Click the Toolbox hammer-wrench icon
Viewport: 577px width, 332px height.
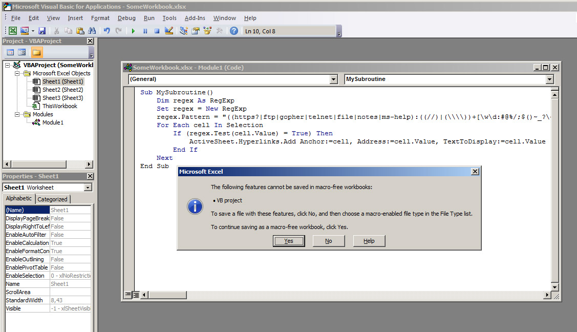[219, 31]
